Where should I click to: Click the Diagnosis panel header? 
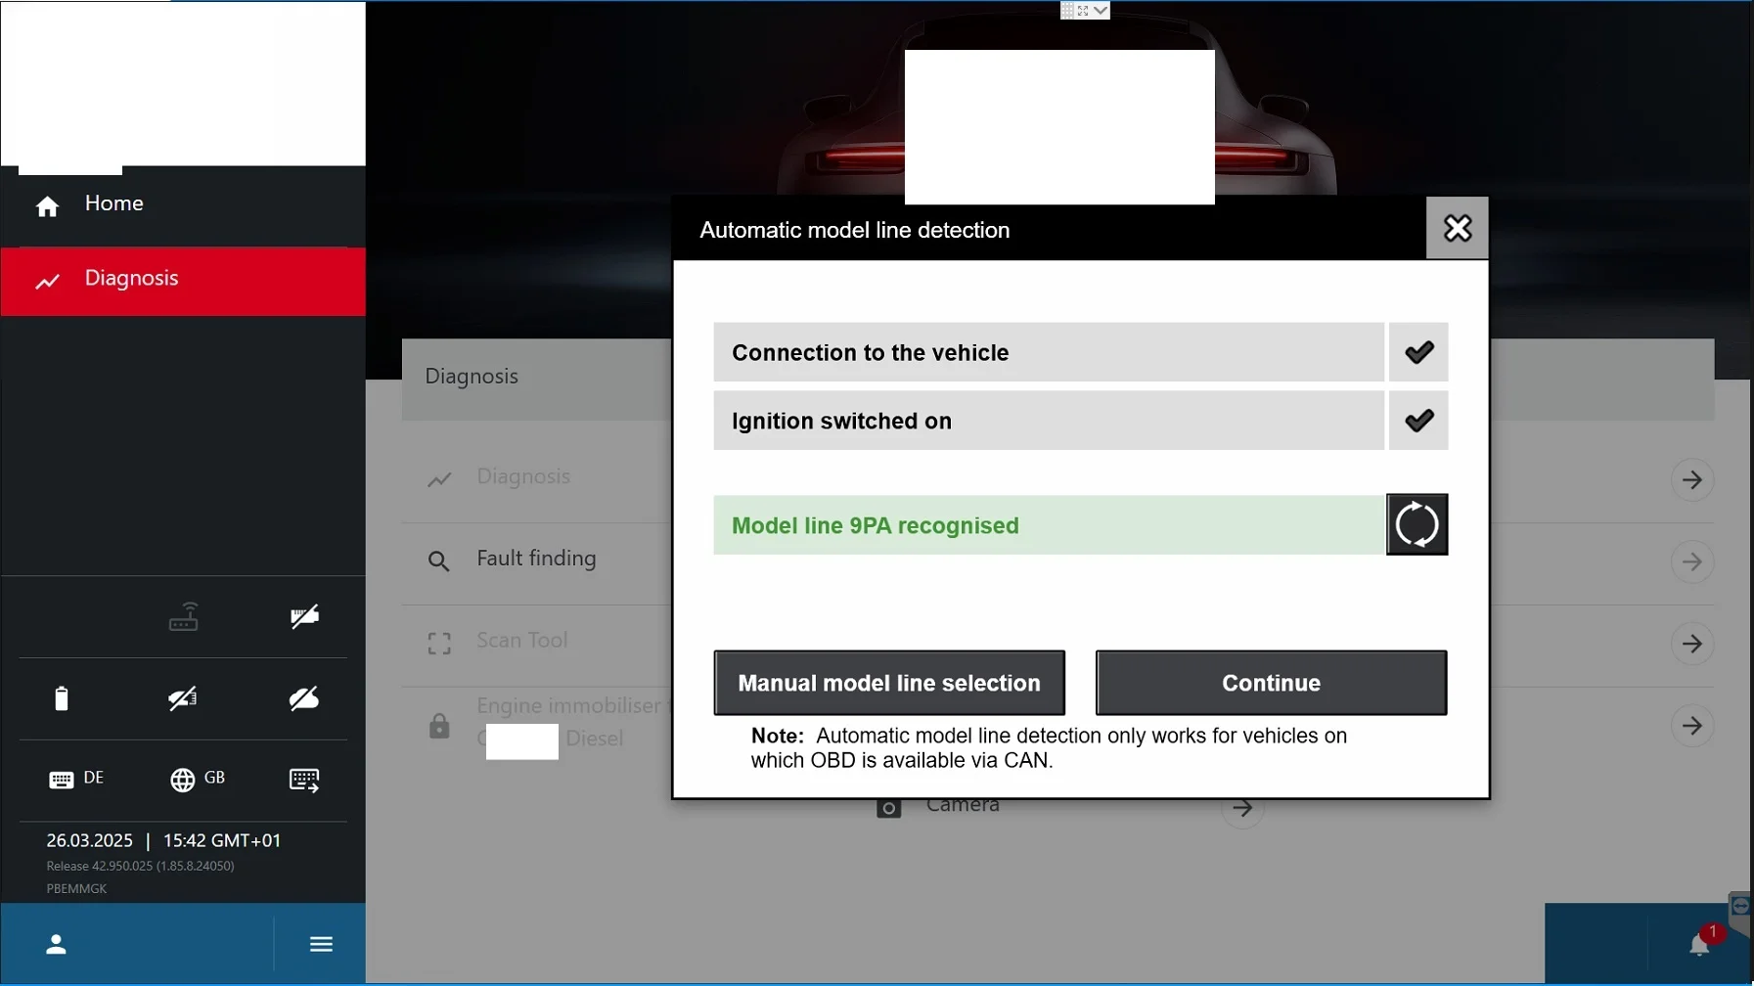pyautogui.click(x=472, y=377)
